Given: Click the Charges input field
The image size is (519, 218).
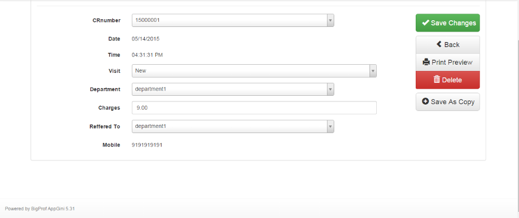Looking at the screenshot, I should pyautogui.click(x=254, y=108).
